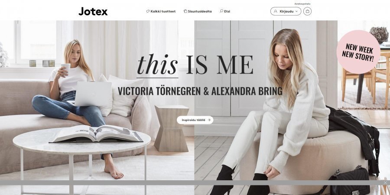390x195 pixels.
Task: Expand the Kirjaudu dropdown chevron
Action: [x=296, y=11]
